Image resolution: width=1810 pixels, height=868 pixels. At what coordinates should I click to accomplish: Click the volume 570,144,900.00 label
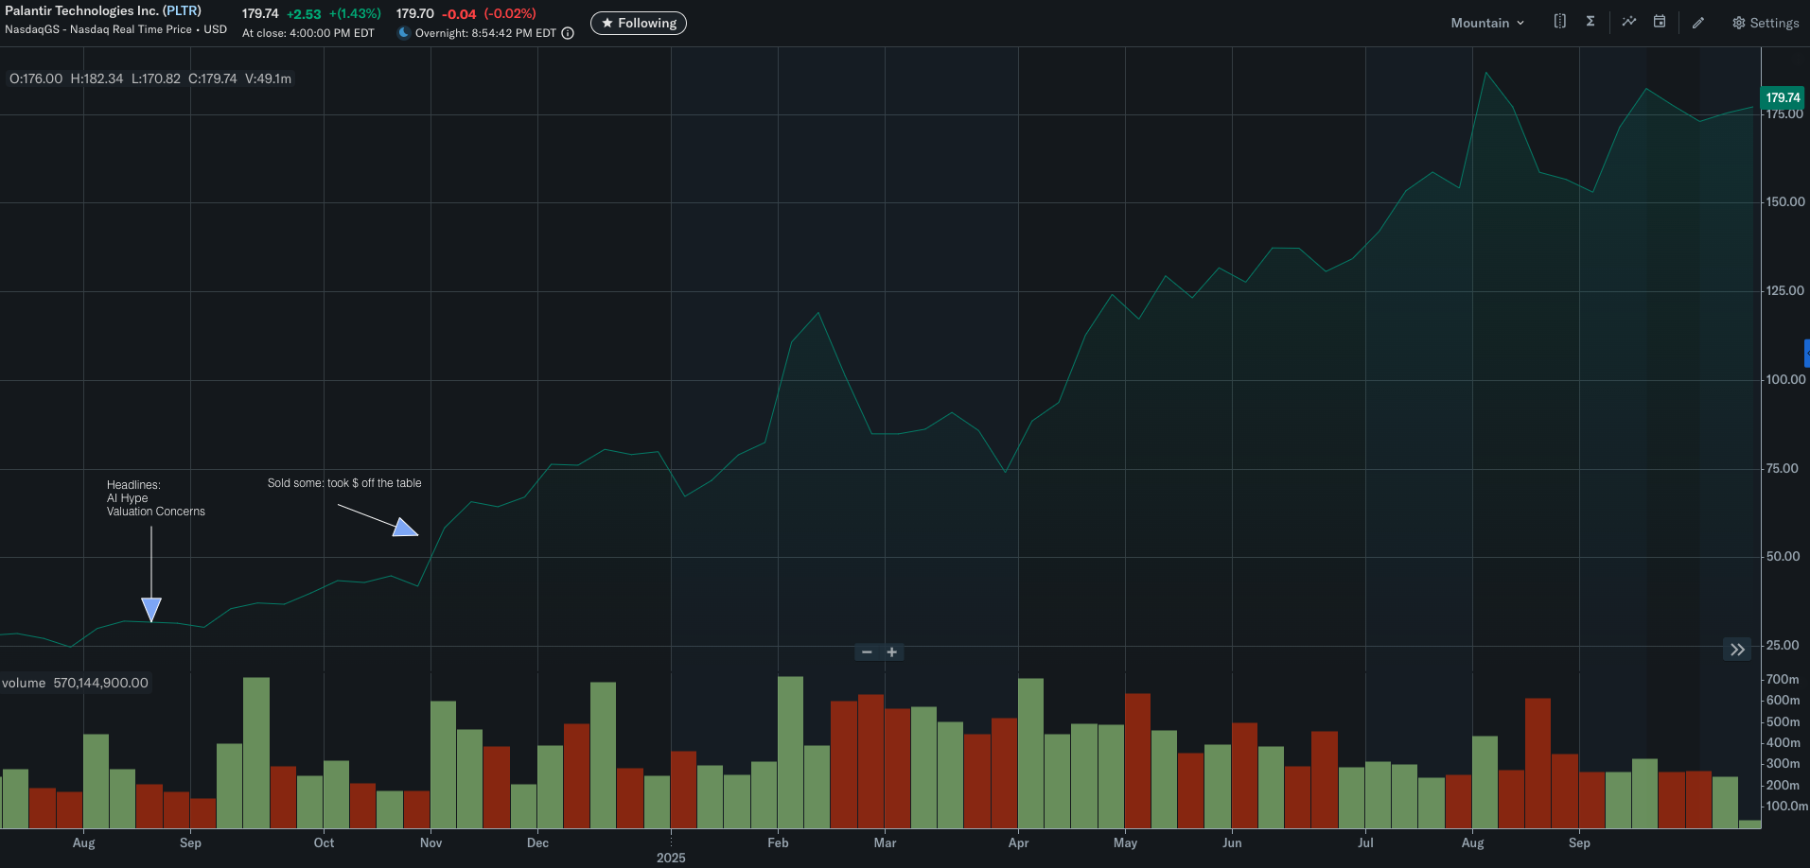pos(76,683)
